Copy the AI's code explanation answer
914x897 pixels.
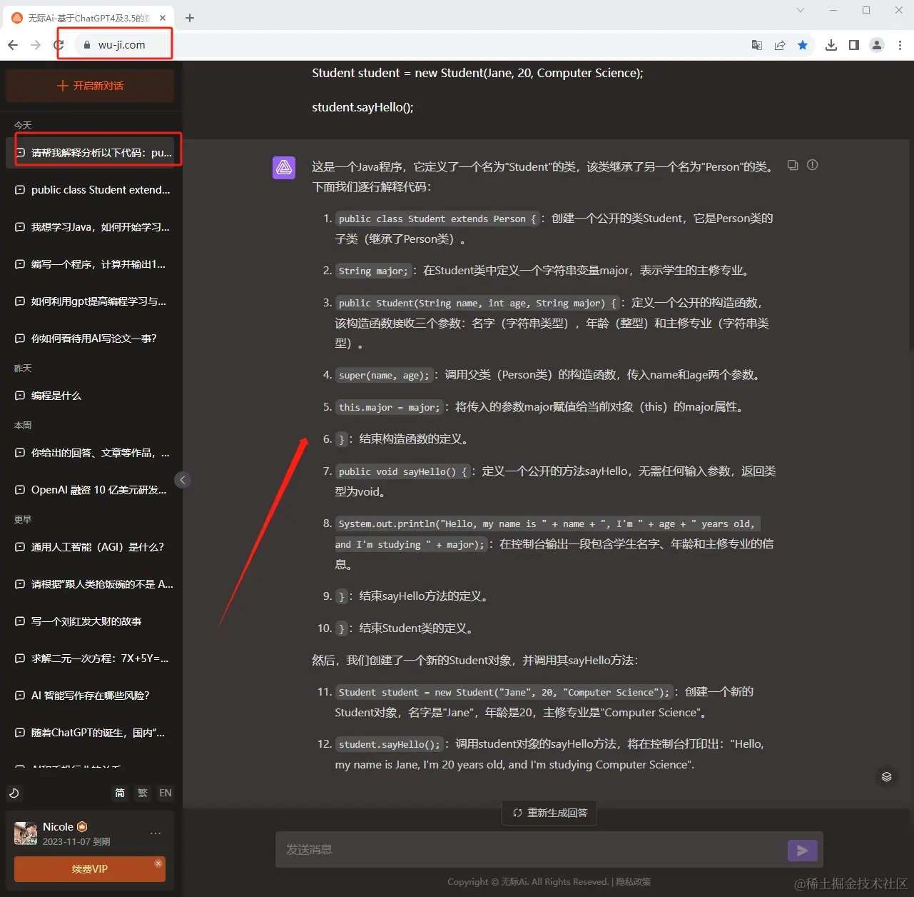pyautogui.click(x=792, y=165)
